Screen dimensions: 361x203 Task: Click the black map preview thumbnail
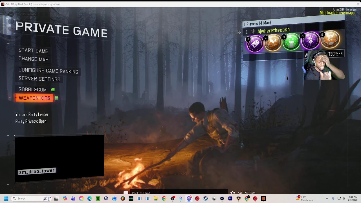pos(59,158)
